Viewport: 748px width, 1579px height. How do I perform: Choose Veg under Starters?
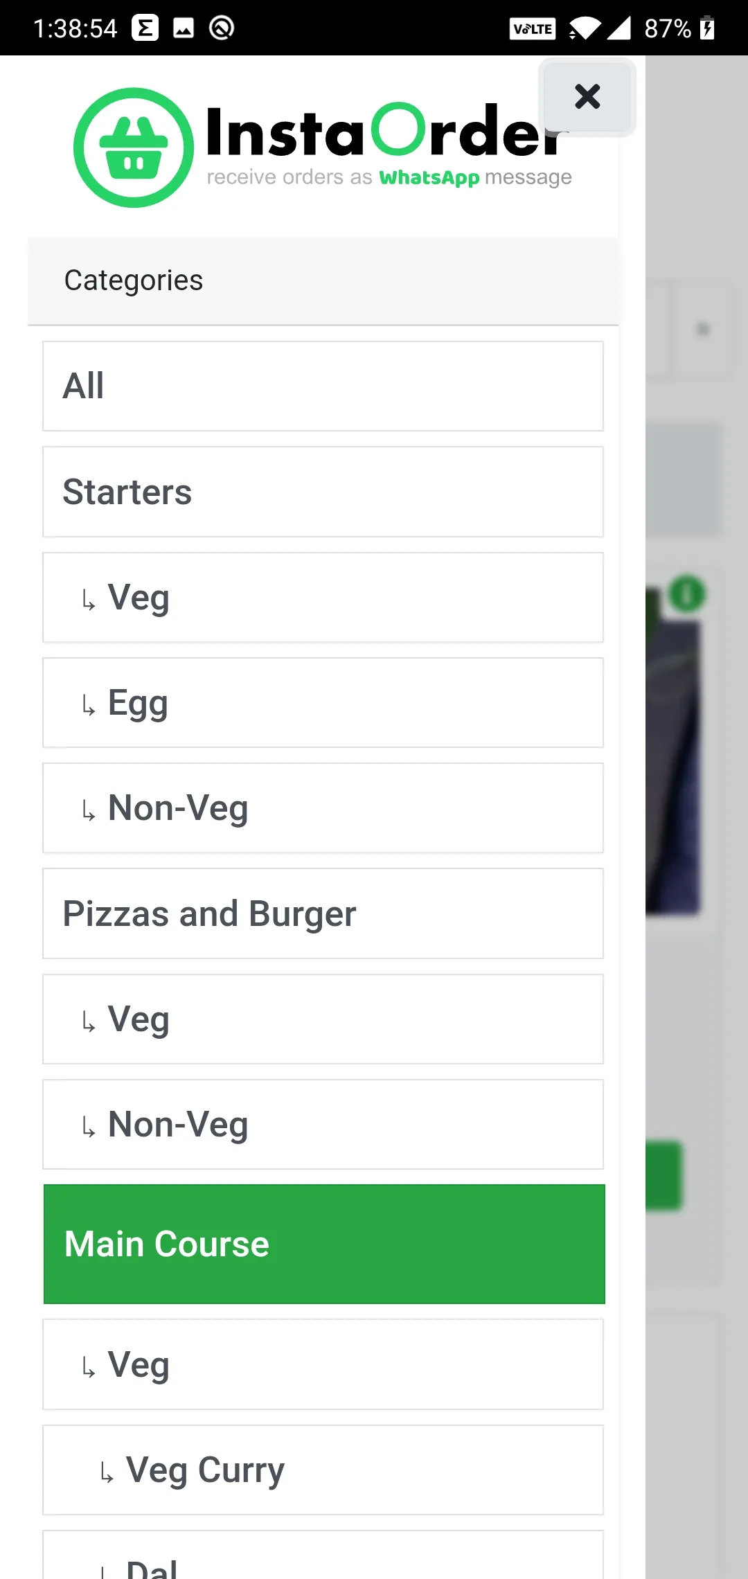click(x=323, y=597)
